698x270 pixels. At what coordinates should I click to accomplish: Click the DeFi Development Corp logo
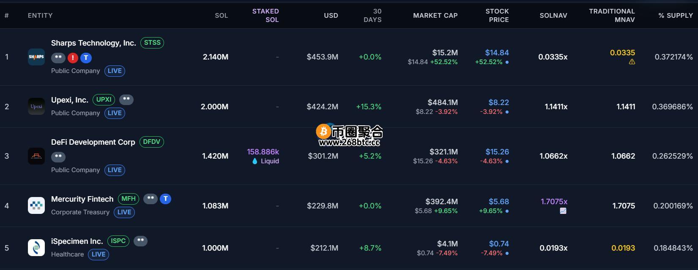(36, 156)
